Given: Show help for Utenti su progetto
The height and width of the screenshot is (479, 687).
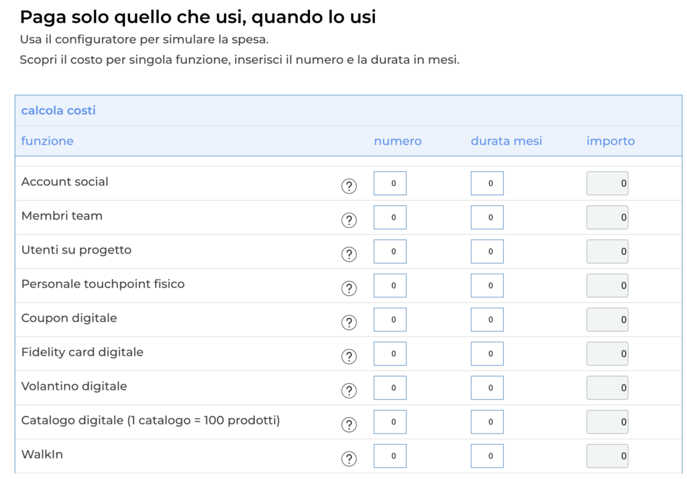Looking at the screenshot, I should point(349,255).
